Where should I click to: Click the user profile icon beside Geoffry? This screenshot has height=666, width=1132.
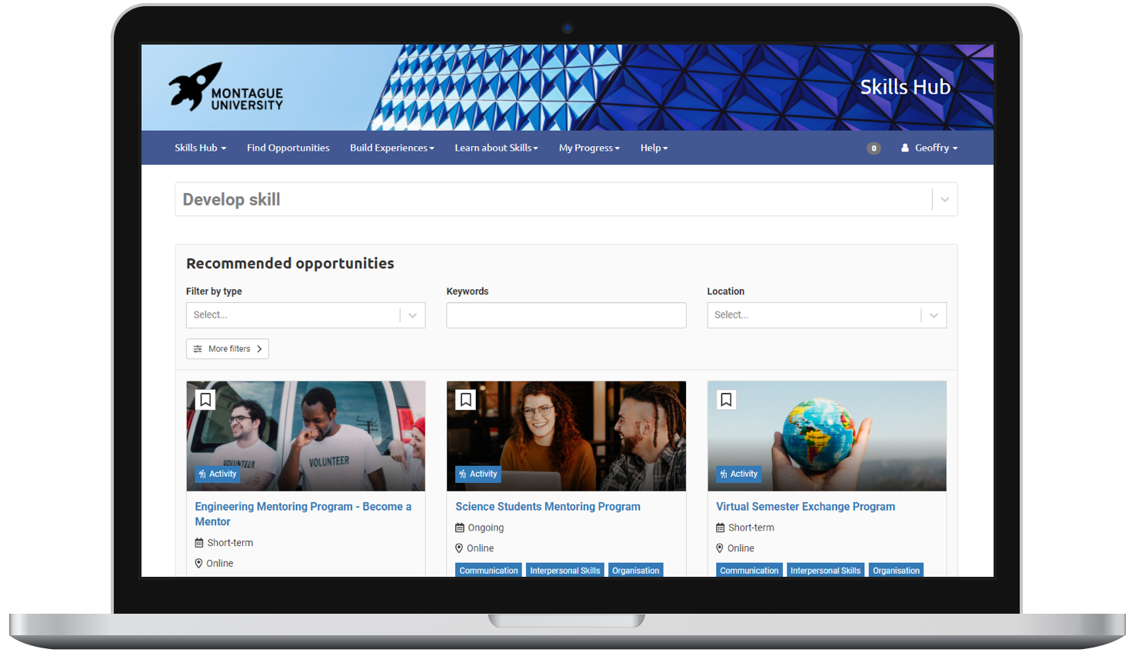[x=905, y=148]
